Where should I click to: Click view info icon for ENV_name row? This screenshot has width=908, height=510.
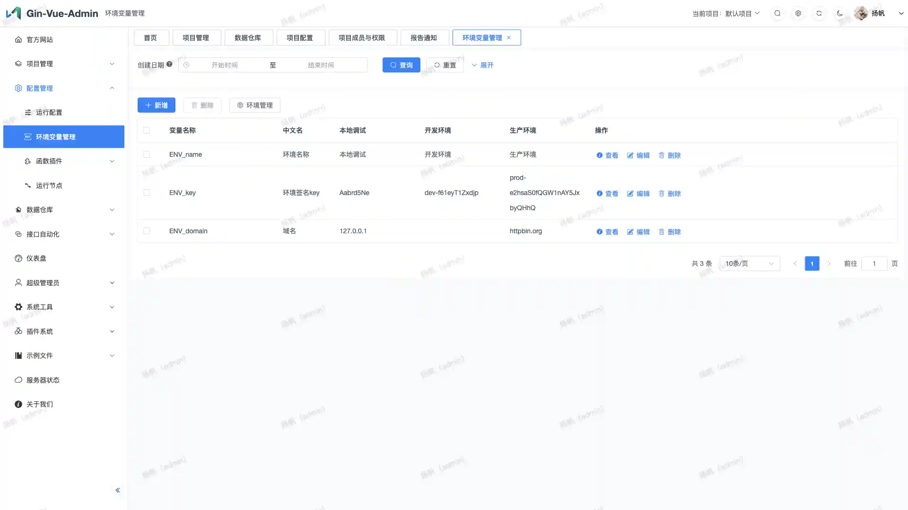(x=599, y=155)
